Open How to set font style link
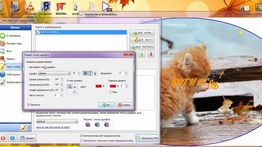The height and width of the screenshot is (147, 262). pyautogui.click(x=53, y=127)
